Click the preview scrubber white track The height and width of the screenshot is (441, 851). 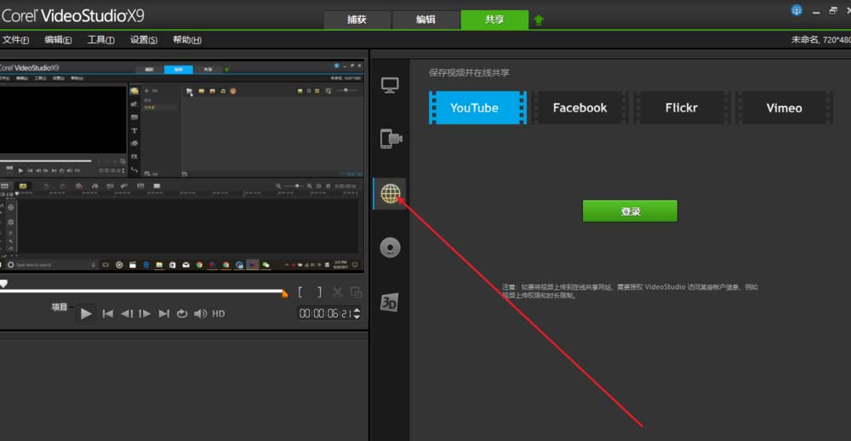[x=143, y=291]
